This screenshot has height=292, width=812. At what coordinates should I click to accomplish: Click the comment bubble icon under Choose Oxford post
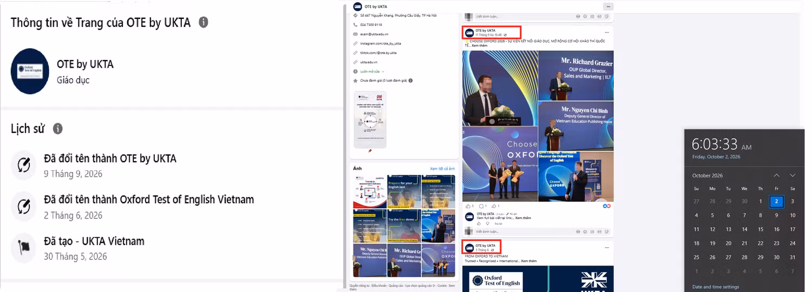(x=481, y=206)
